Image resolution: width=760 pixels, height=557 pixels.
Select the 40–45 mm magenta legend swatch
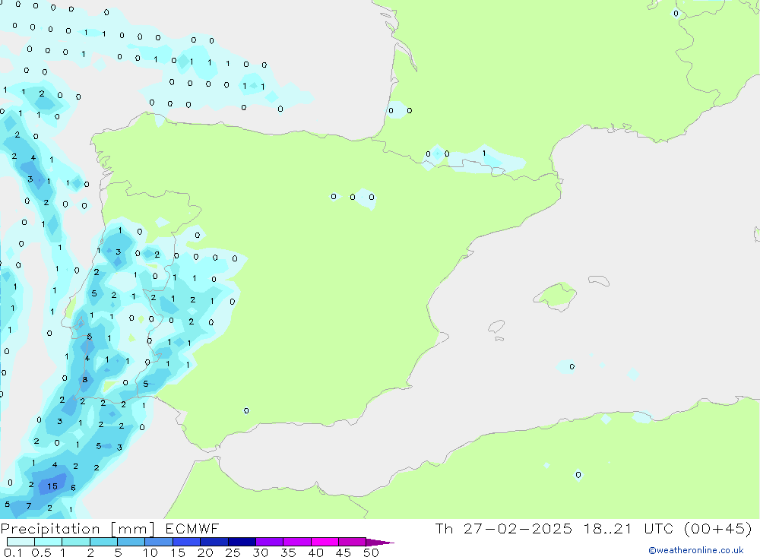tap(325, 542)
